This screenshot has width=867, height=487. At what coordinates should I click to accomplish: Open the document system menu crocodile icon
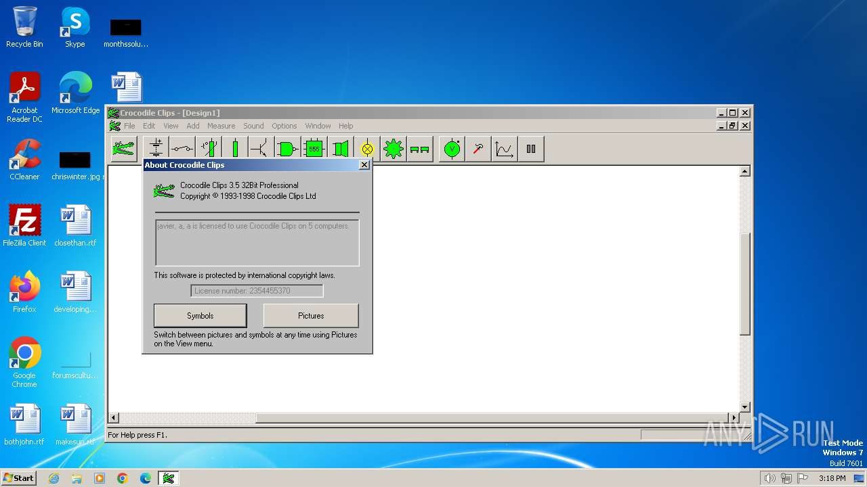[114, 126]
